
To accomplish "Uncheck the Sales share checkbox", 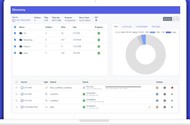I will pos(15,53).
